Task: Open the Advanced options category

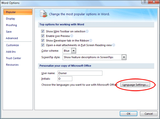Action: [12, 38]
